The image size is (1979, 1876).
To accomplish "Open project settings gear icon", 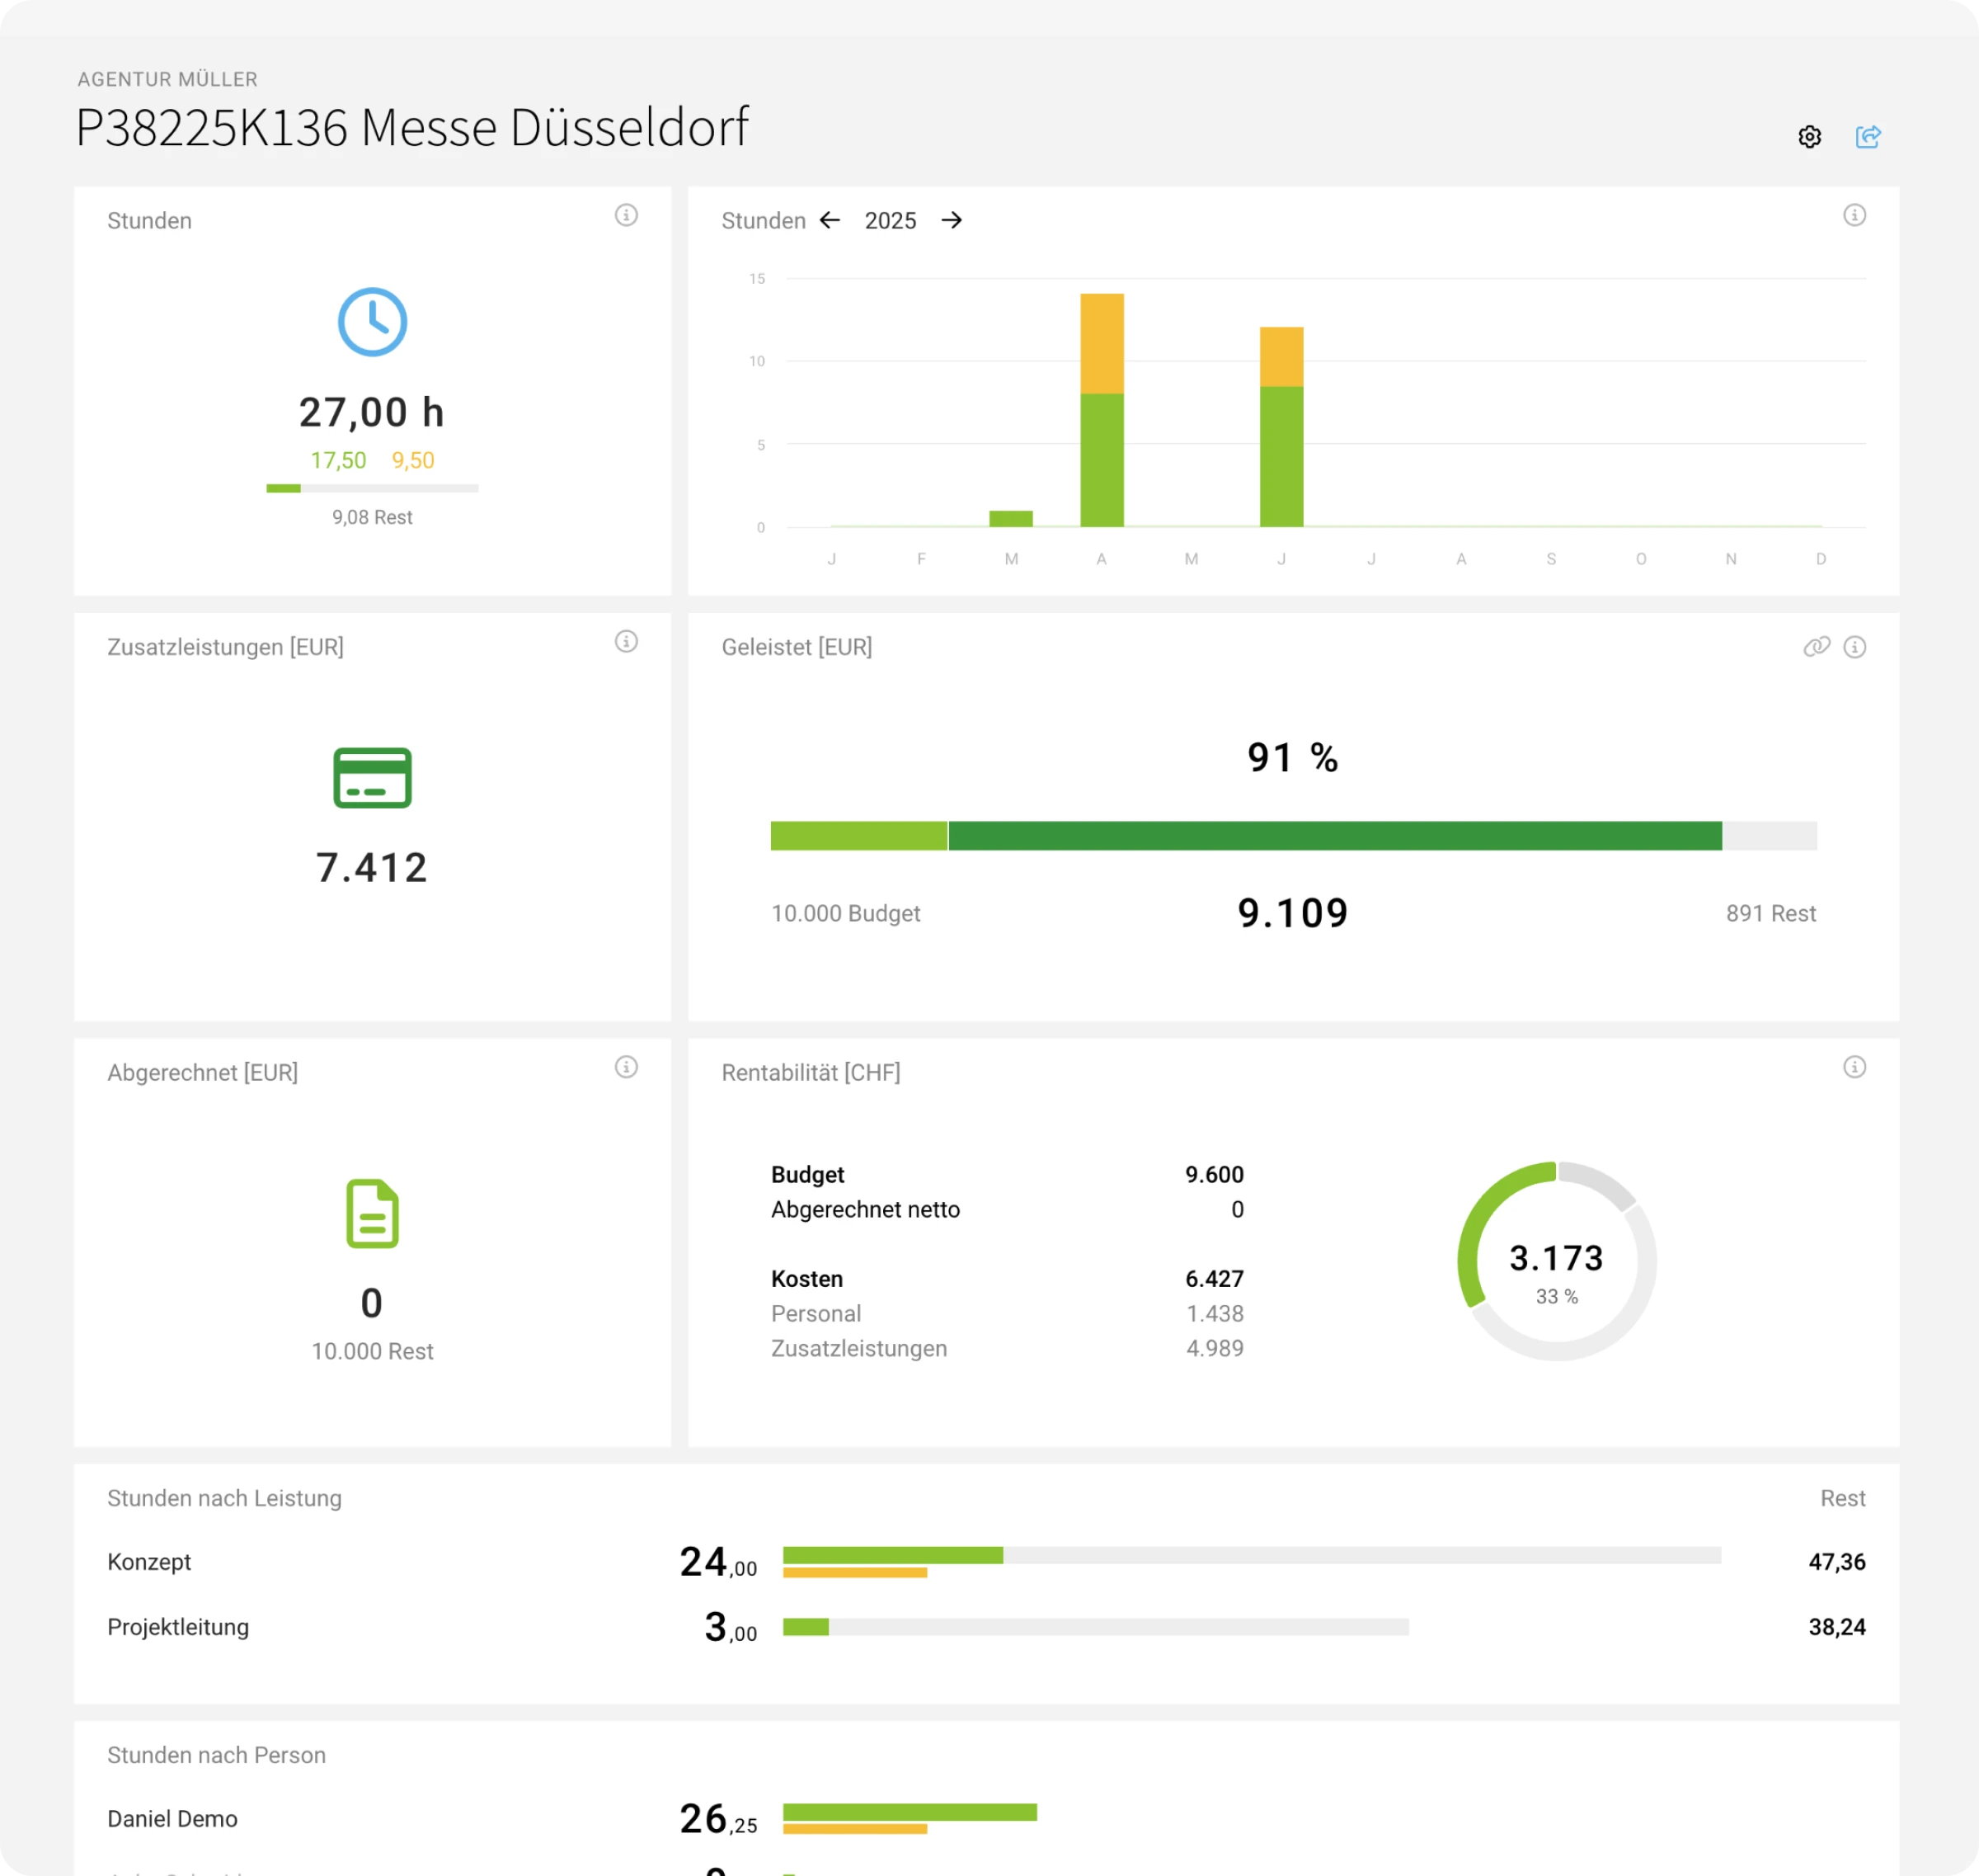I will click(x=1809, y=137).
